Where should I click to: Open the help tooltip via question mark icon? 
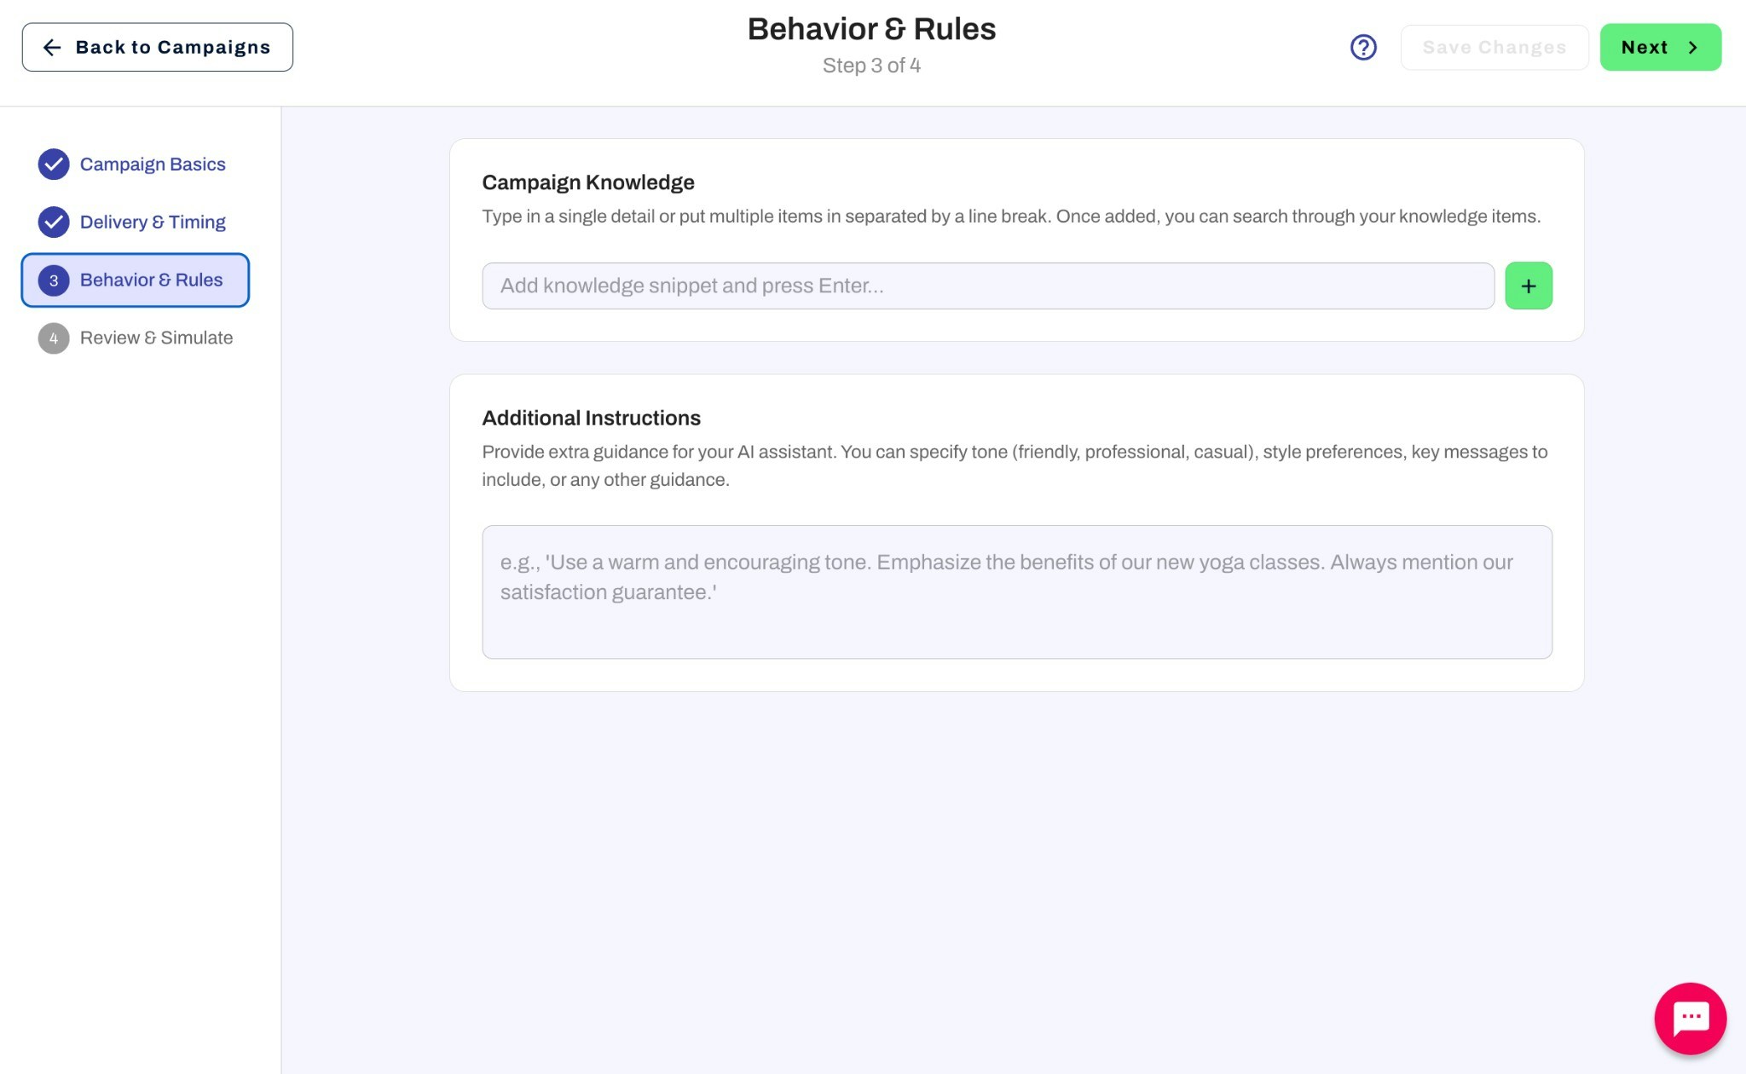1362,47
